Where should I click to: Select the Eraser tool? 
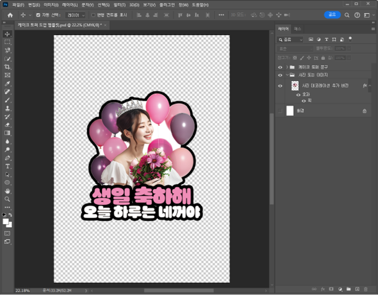coord(8,125)
